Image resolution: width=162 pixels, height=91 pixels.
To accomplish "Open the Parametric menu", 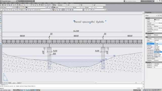I will point(55,3).
